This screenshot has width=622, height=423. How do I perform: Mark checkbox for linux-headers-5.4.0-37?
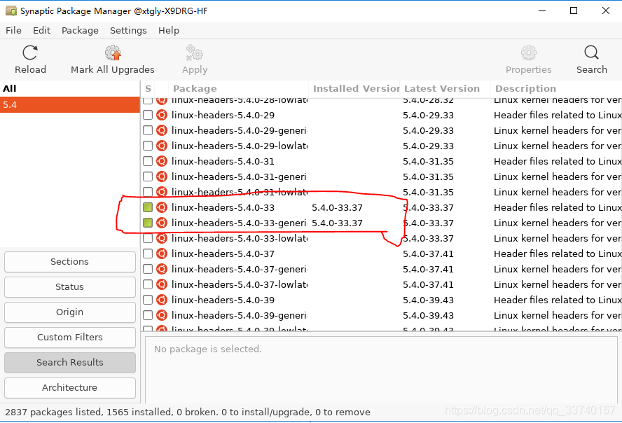pyautogui.click(x=148, y=254)
